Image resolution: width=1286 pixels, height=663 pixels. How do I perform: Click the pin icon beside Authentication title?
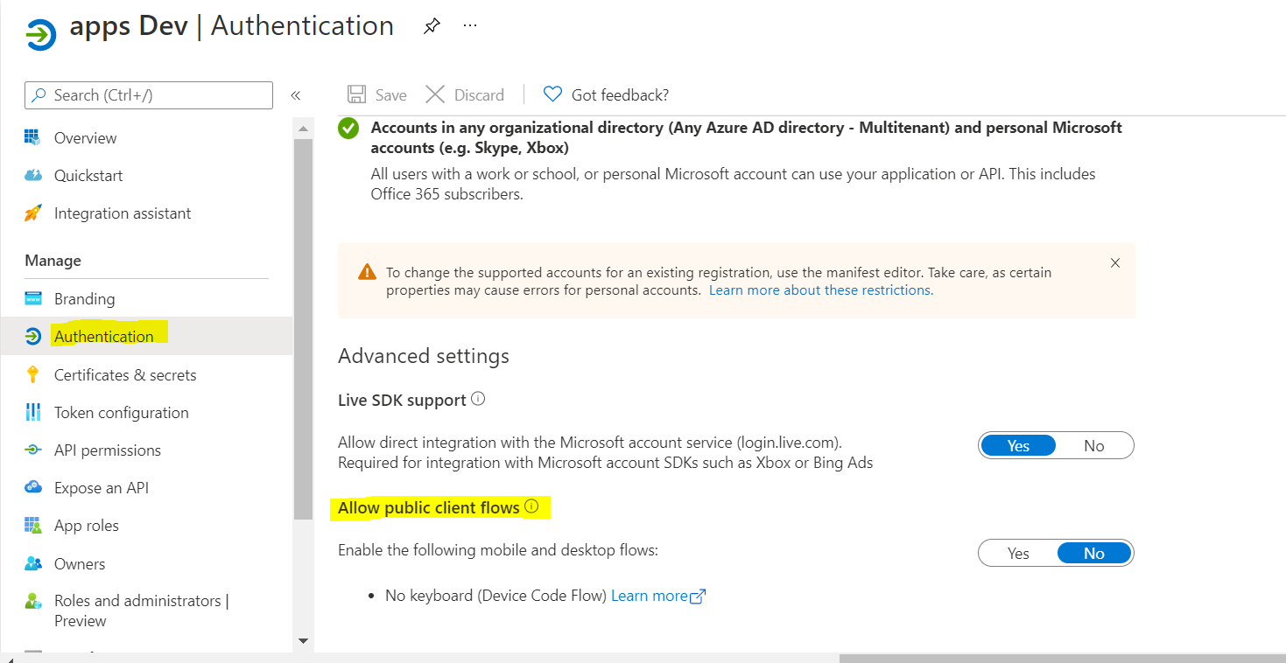(432, 25)
